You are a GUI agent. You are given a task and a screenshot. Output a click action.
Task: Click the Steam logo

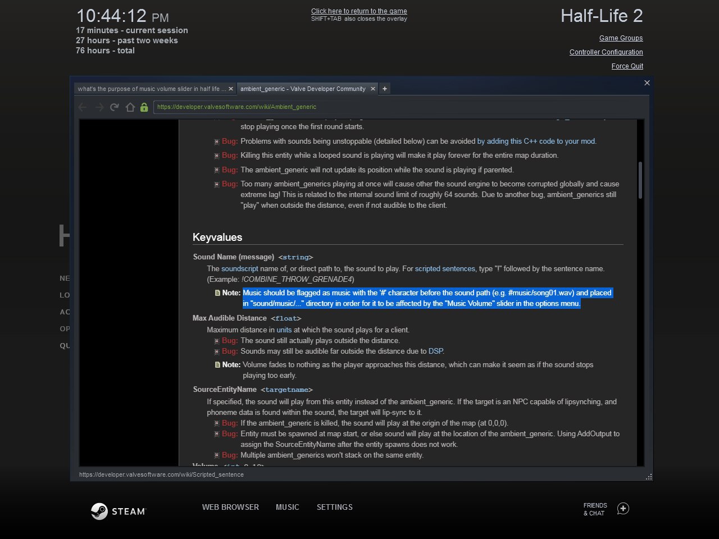(119, 511)
